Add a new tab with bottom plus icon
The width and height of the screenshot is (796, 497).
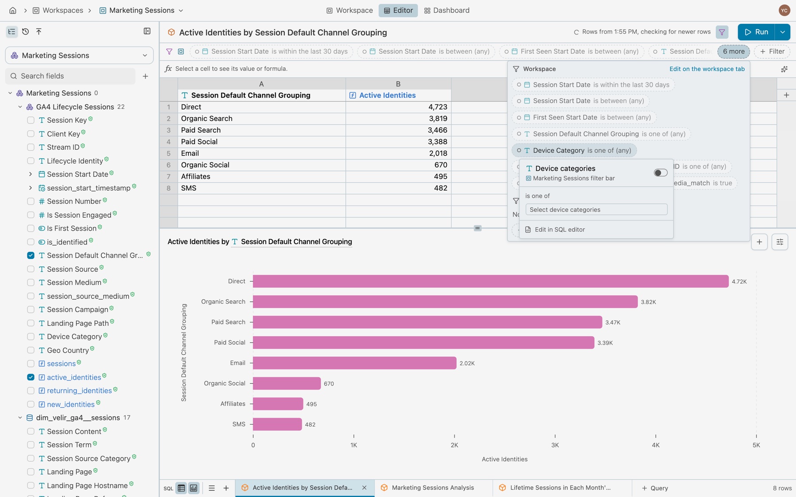tap(226, 488)
